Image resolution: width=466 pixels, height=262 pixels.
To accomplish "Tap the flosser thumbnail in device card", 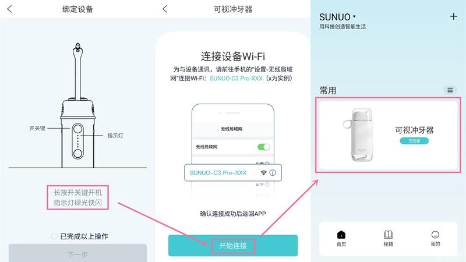I will click(x=359, y=135).
